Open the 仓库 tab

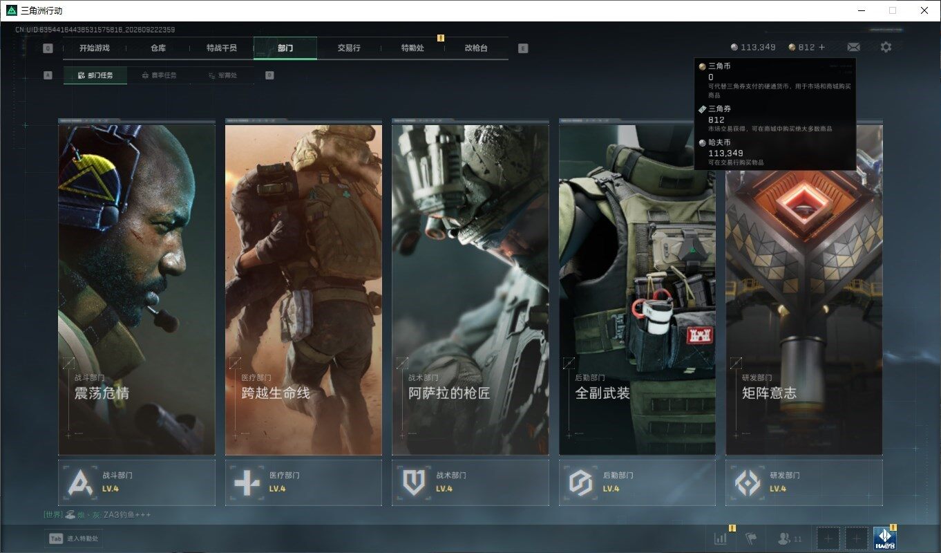[158, 48]
